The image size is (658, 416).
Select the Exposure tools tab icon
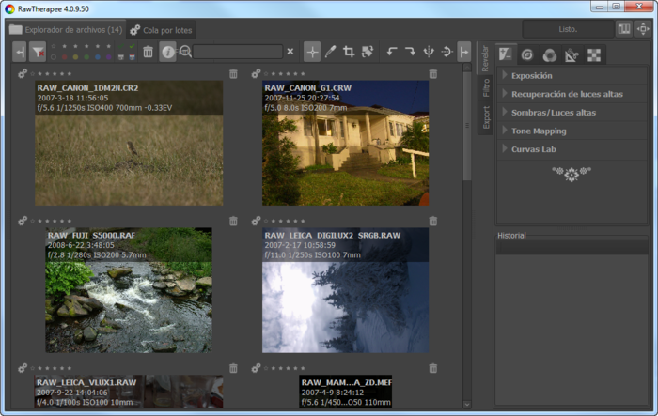click(x=506, y=54)
